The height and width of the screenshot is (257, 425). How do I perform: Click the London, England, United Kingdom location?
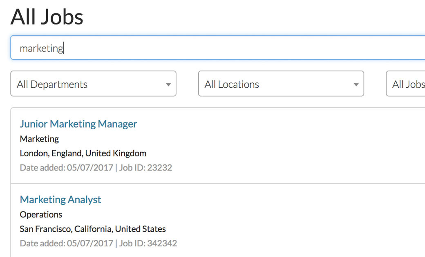[x=83, y=153]
